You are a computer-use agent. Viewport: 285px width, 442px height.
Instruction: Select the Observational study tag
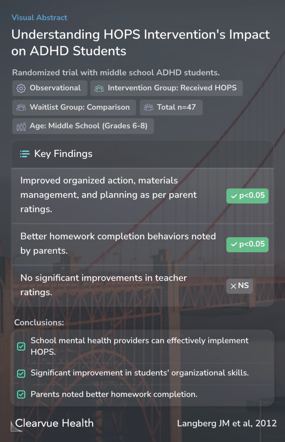[x=50, y=88]
